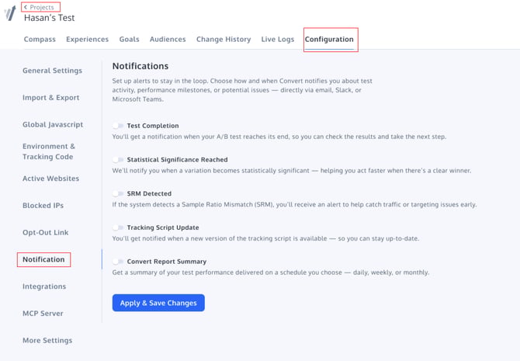Screen dimensions: 520x361
Task: Click Apply & Save Changes button
Action: coord(158,303)
